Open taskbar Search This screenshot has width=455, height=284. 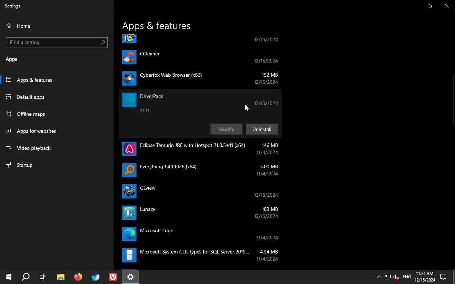click(26, 277)
